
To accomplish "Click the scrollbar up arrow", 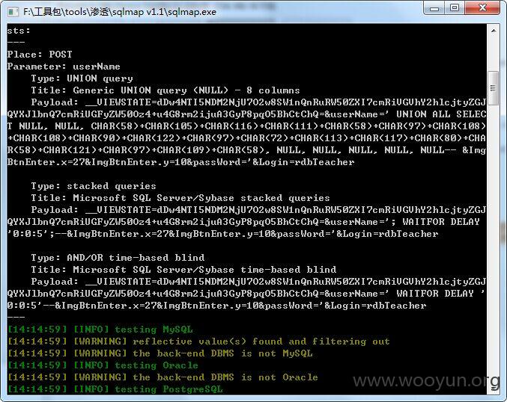I will 494,31.
